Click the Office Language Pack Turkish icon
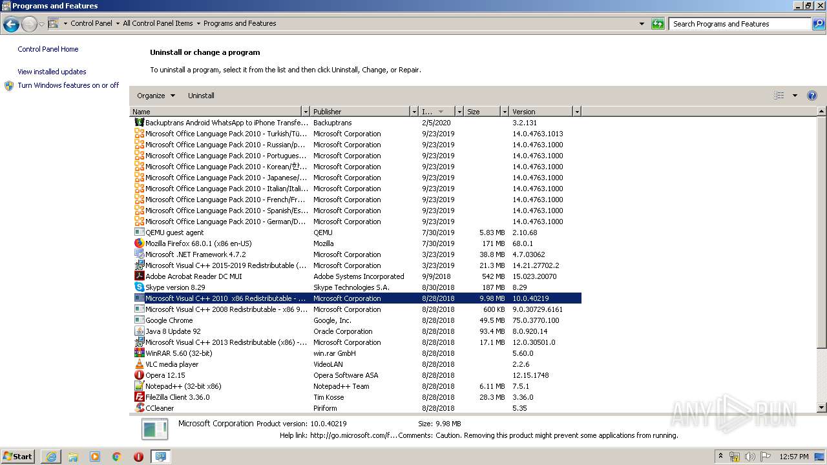 click(x=139, y=134)
